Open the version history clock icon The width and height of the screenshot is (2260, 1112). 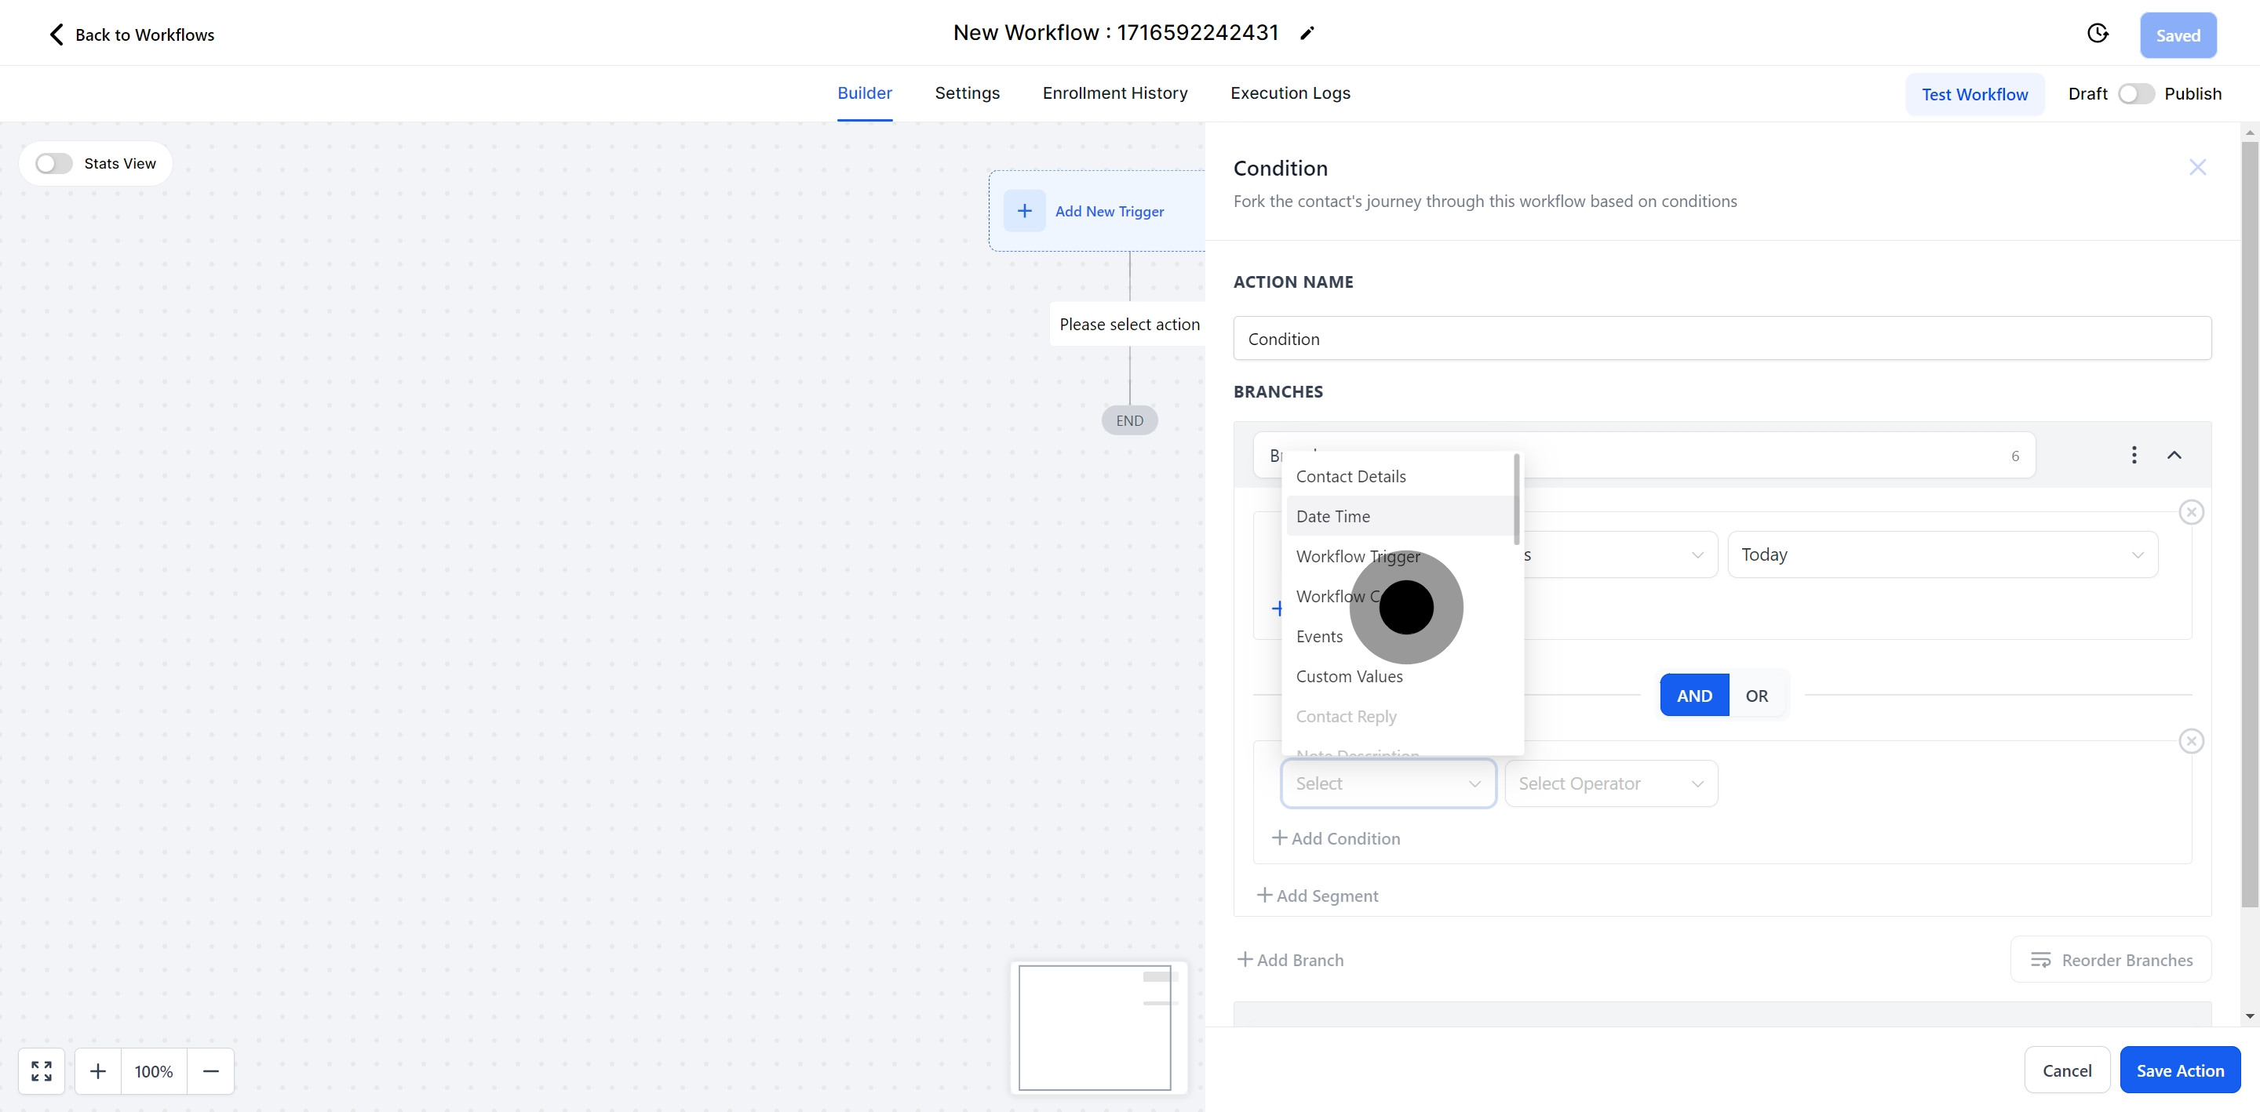[x=2097, y=33]
